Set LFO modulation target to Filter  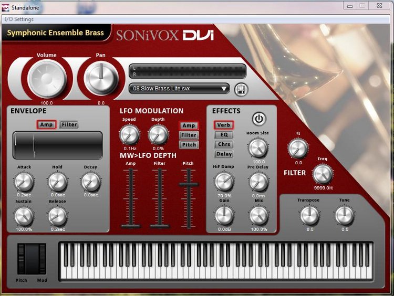coord(189,135)
